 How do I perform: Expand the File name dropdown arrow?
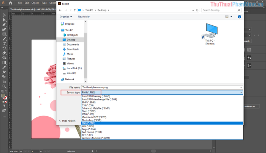241,87
